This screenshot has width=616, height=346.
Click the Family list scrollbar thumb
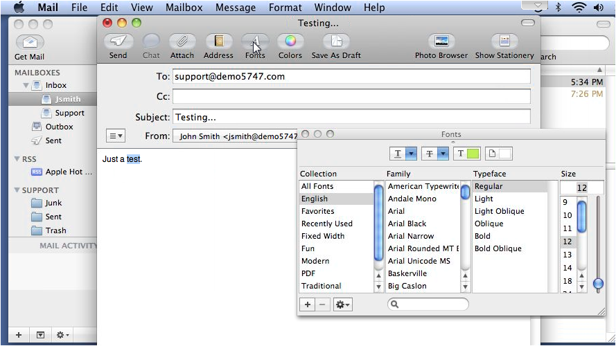[465, 192]
